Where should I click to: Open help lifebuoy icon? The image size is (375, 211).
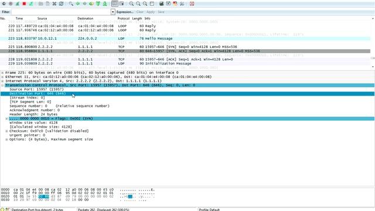tap(192, 4)
